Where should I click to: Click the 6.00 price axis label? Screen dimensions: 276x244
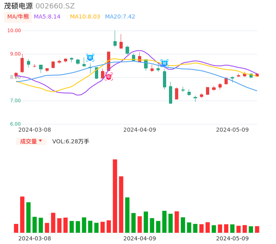[15, 124]
